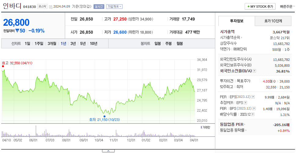Click the stock code 041830
This screenshot has height=153, width=296.
(x=29, y=7)
